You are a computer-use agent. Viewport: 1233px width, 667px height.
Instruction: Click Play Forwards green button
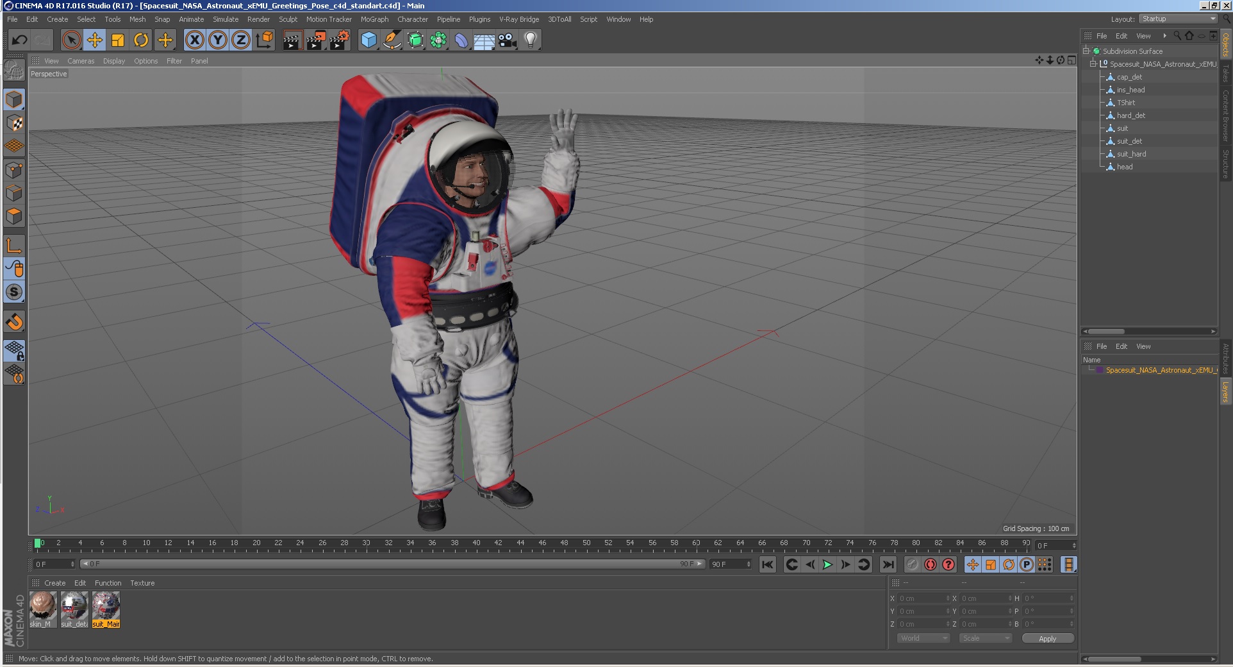point(827,564)
